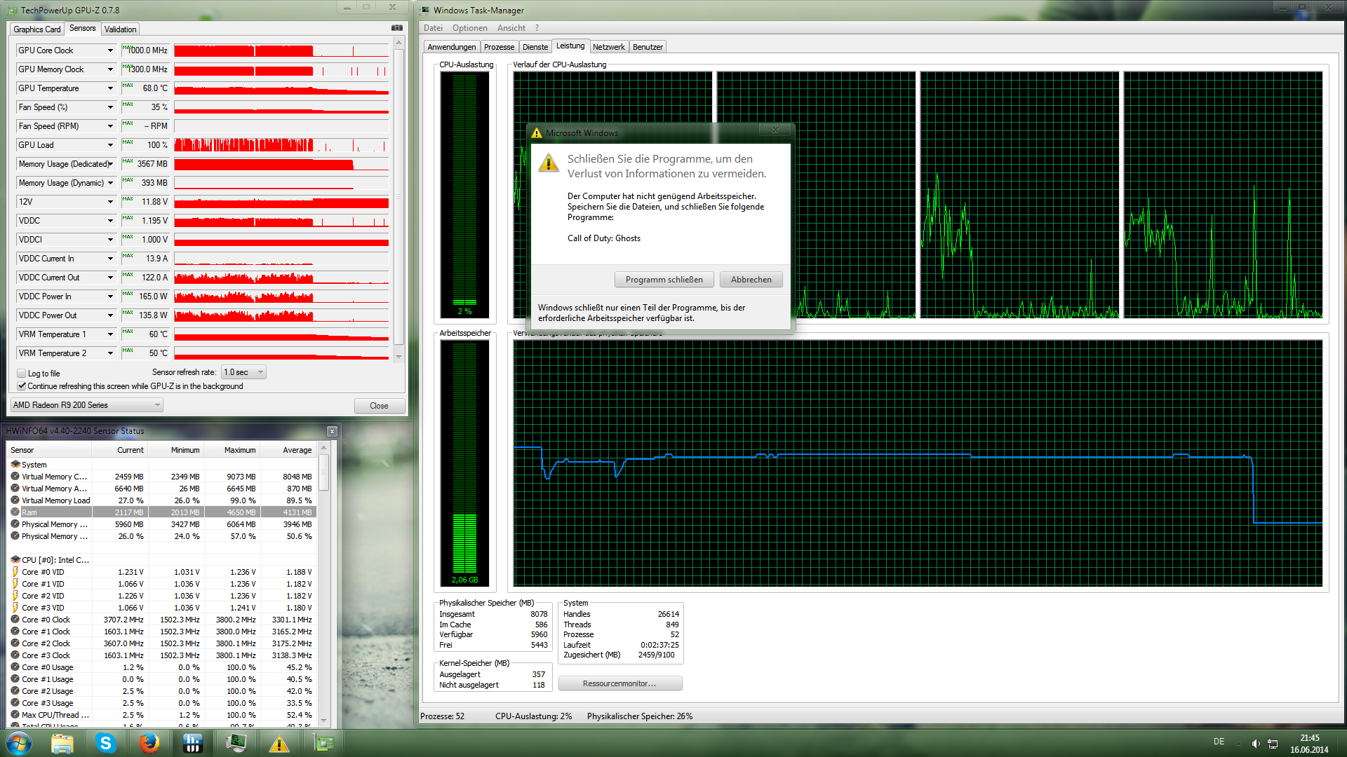This screenshot has height=757, width=1347.
Task: Open the AMD Radeon R9 200 Series selector
Action: pos(87,405)
